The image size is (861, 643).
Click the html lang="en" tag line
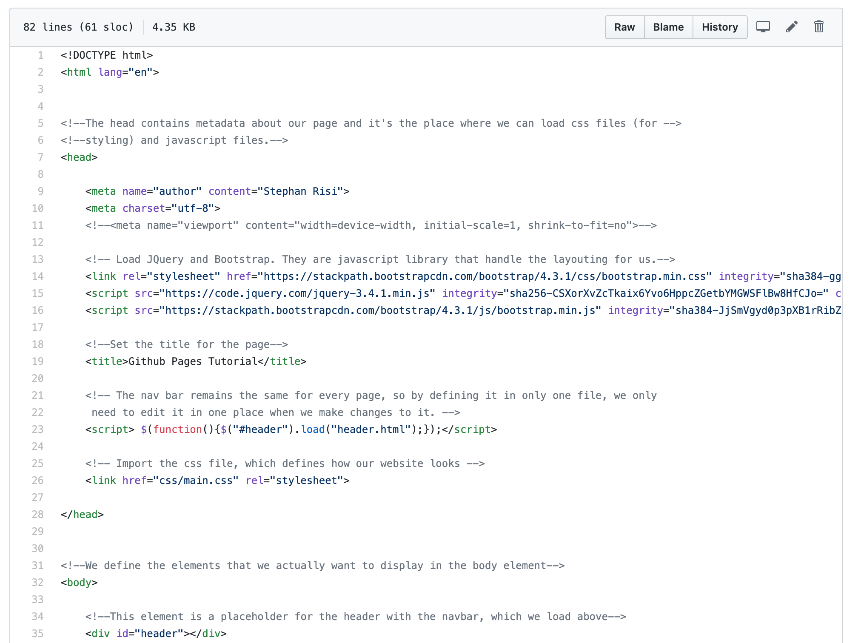tap(110, 72)
